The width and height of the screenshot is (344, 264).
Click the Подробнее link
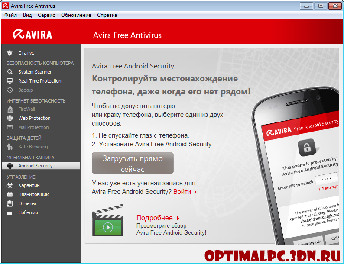coord(154,218)
